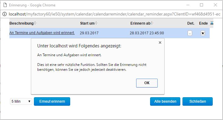Confirm the alert with the OK button
The width and height of the screenshot is (223, 120).
coord(147,83)
